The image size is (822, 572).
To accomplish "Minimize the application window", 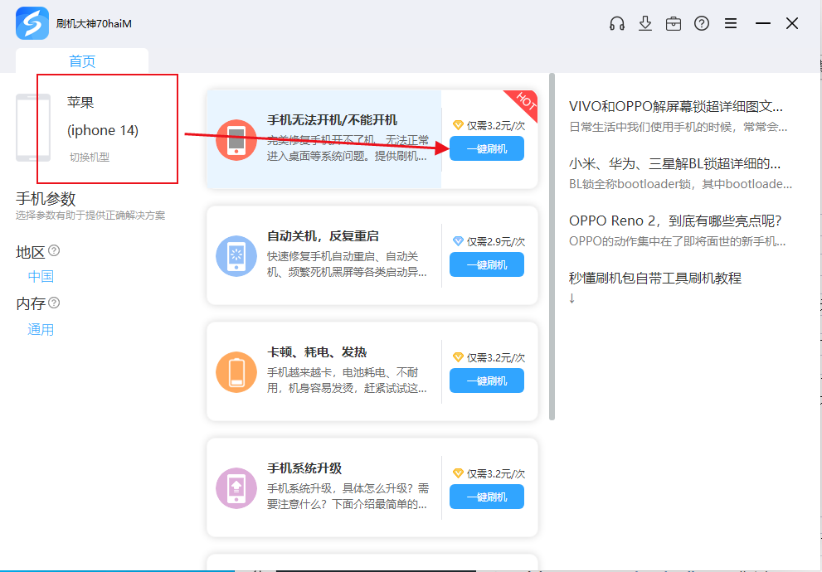I will tap(763, 23).
